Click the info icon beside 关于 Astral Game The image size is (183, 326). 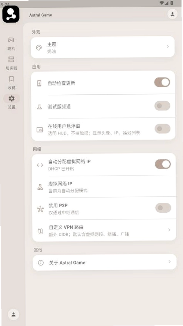41,263
